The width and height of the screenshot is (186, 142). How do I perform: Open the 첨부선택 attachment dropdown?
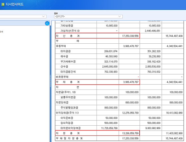(88, 17)
